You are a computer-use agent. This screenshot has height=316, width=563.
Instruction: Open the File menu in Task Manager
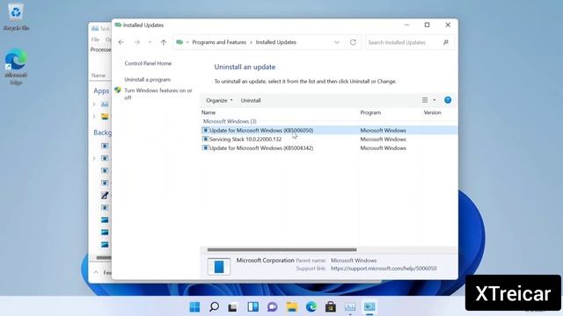pyautogui.click(x=95, y=39)
